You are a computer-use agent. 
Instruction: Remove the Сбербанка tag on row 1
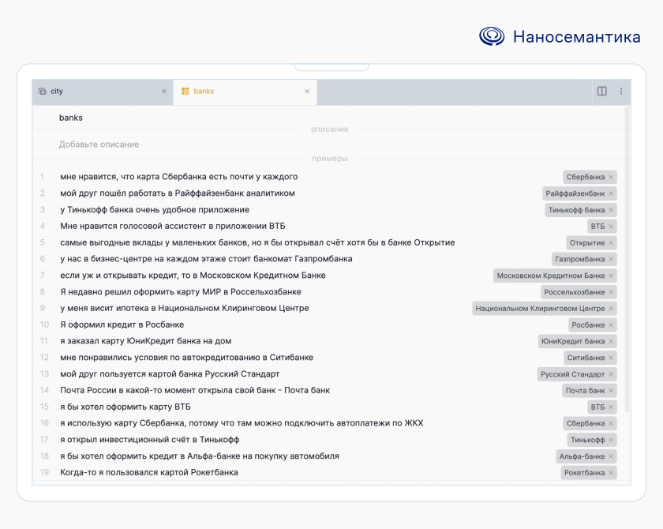(x=611, y=177)
